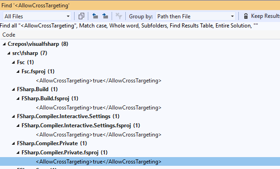The height and width of the screenshot is (169, 280).
Task: Collapse FSharp.Compiler.Private.fsproj file node
Action: point(18,153)
